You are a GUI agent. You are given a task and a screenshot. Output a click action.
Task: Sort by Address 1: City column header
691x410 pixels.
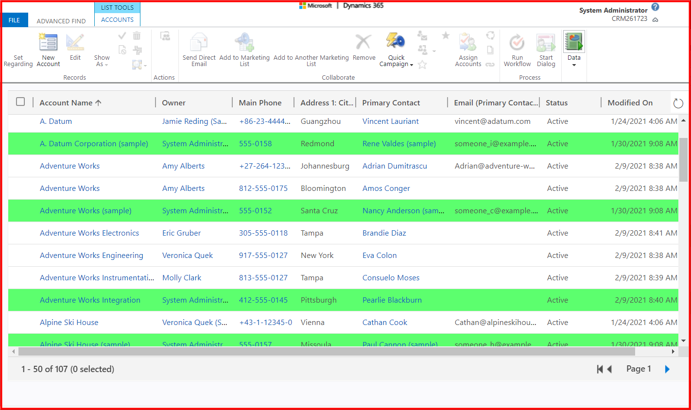tap(327, 102)
